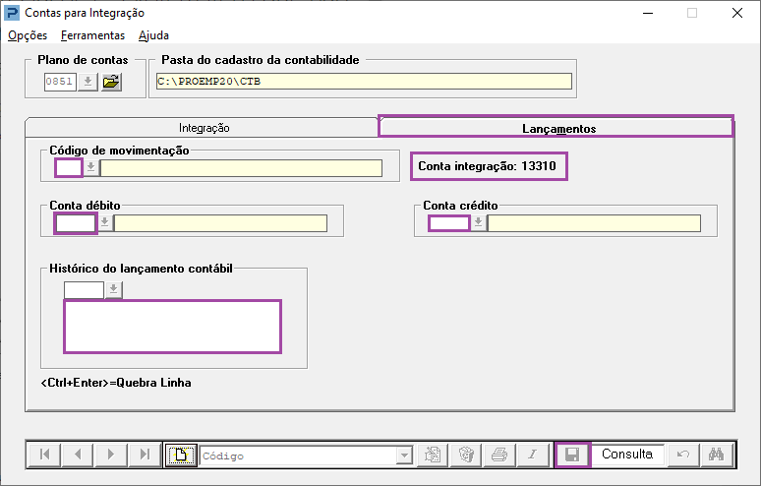Open the Conta crédito lookup arrow

tap(479, 223)
